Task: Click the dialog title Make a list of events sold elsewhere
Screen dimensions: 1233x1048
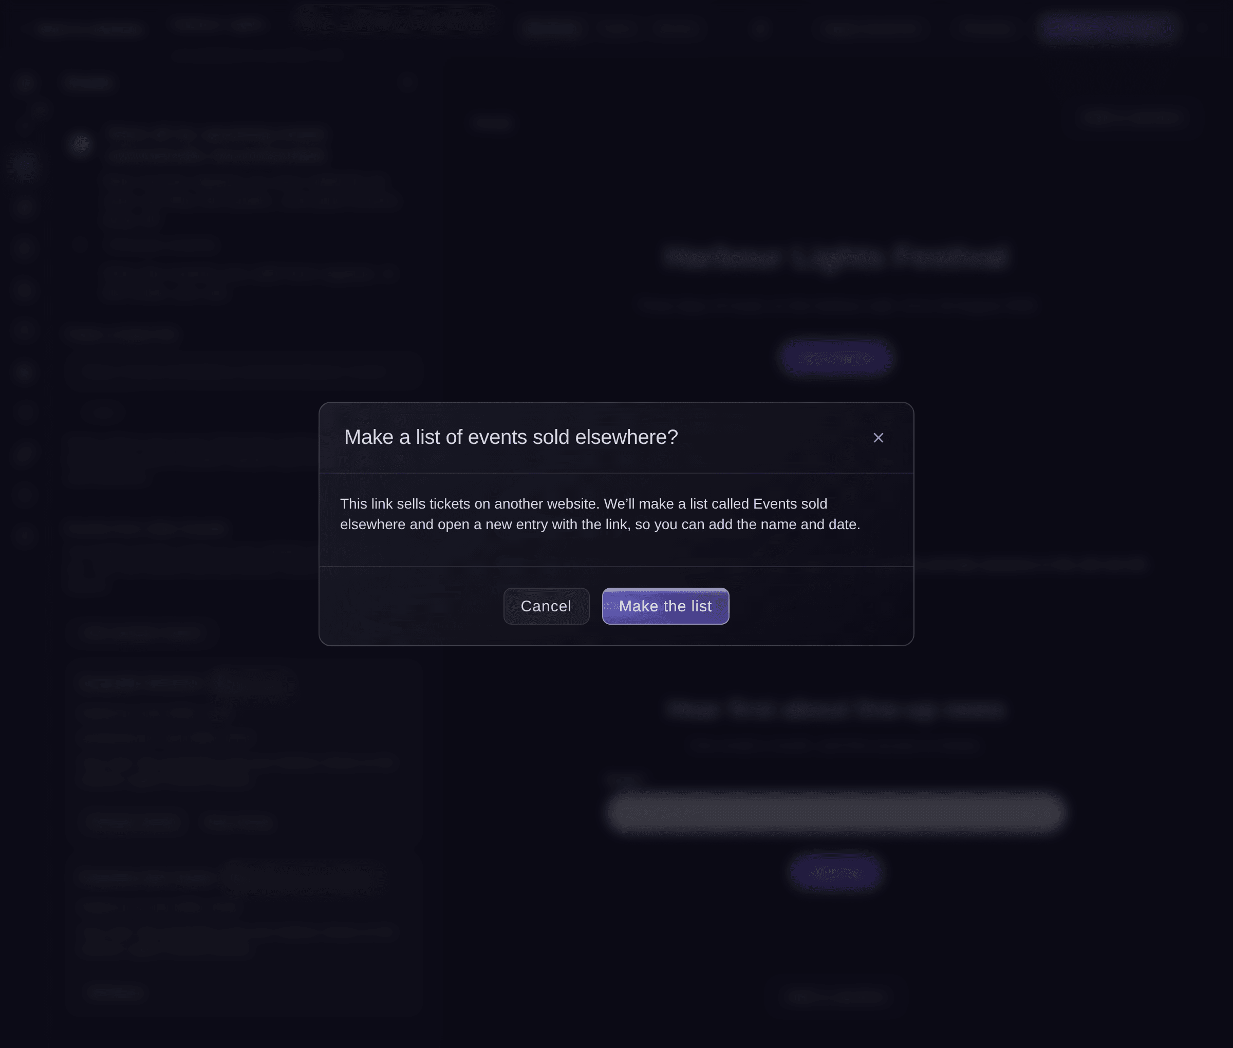Action: pos(511,437)
